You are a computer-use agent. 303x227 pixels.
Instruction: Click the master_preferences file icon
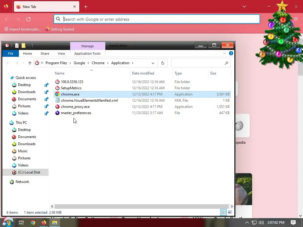click(57, 113)
